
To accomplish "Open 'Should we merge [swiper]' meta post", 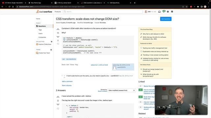I will (153, 70).
